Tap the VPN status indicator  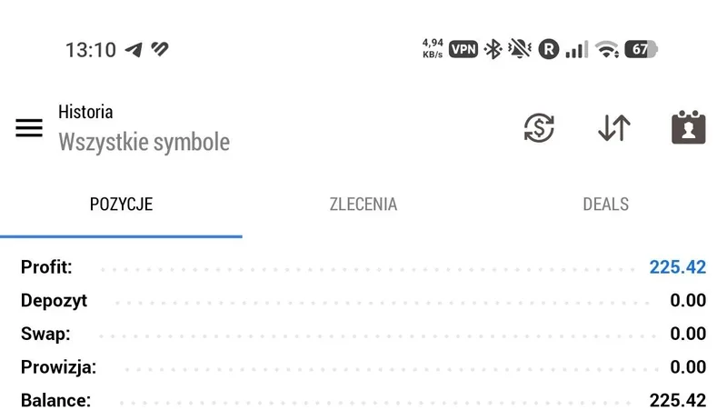point(463,49)
